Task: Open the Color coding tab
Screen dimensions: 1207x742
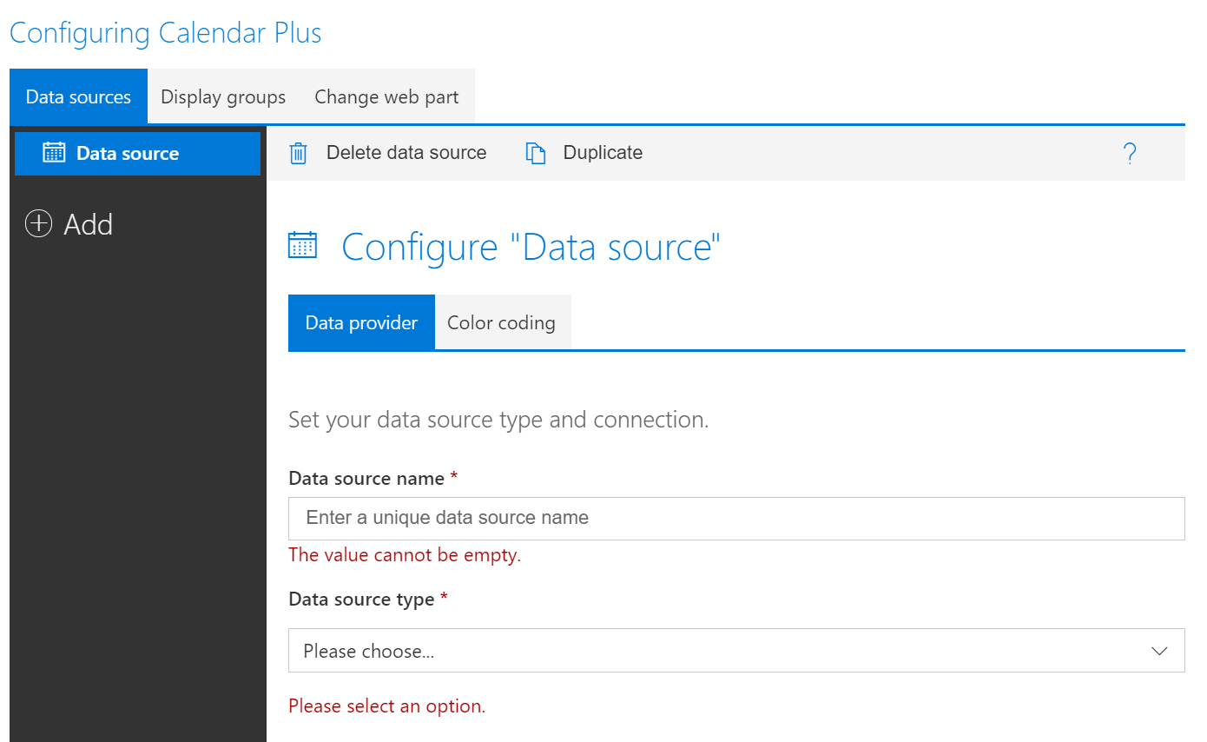Action: point(501,321)
